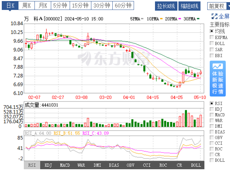Click the RSI_C:43.09 value

[96, 133]
